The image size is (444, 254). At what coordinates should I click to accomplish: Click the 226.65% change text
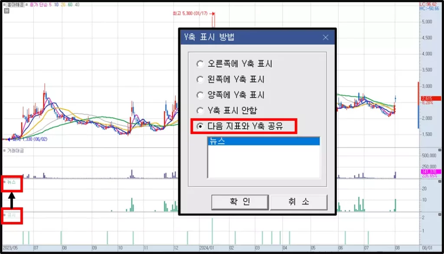tap(429, 176)
